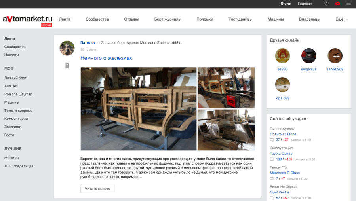The height and width of the screenshot is (201, 356).
Task: Click the @ mentions icon
Action: point(326,4)
